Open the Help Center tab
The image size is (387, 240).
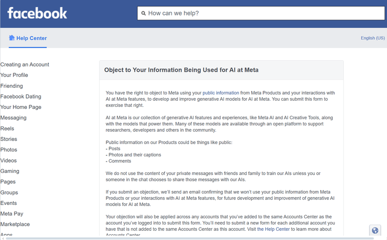point(28,38)
